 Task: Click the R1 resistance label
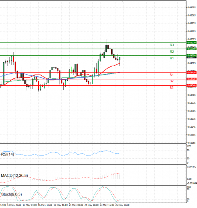[172, 58]
